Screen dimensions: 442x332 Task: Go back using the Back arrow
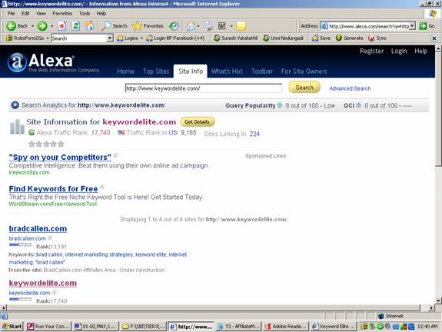coord(17,26)
